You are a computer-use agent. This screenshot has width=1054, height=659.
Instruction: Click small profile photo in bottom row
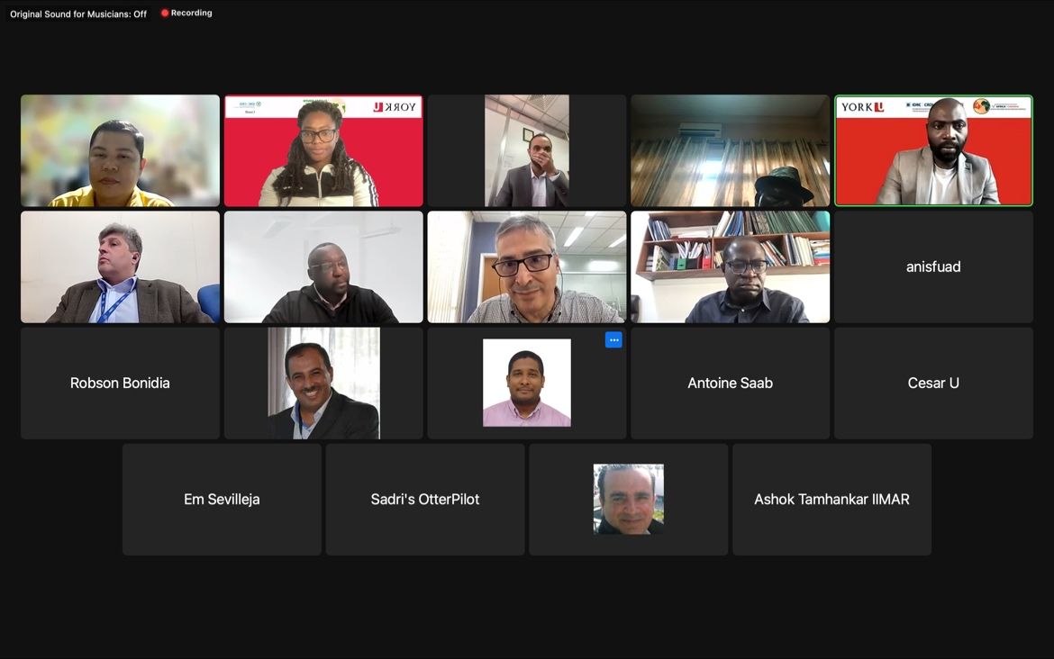[x=629, y=499]
